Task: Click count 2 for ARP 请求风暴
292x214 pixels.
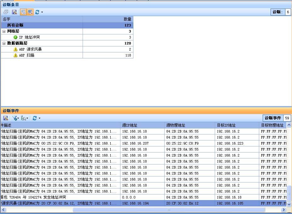Action: pyautogui.click(x=130, y=49)
